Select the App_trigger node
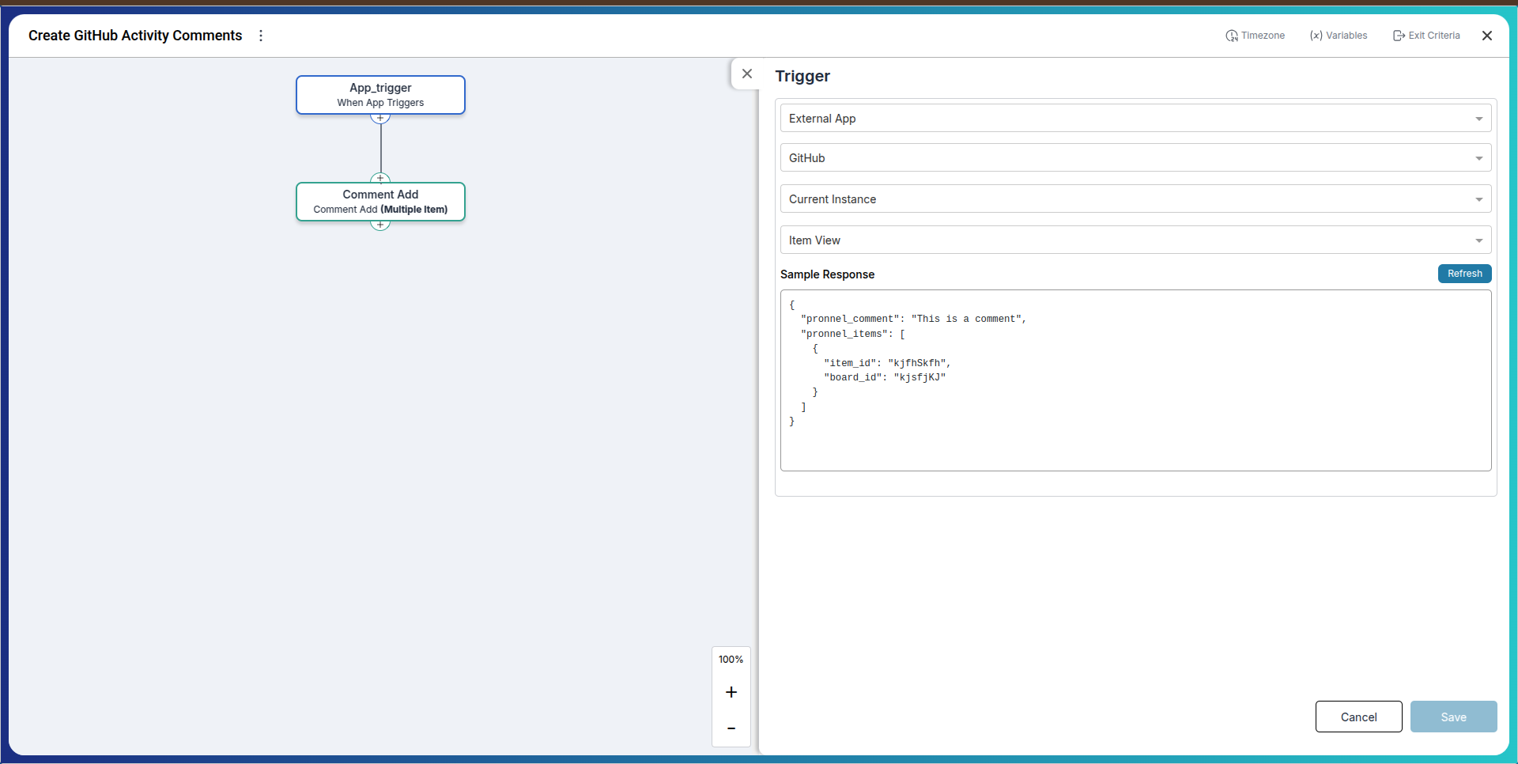The height and width of the screenshot is (764, 1518). click(380, 95)
